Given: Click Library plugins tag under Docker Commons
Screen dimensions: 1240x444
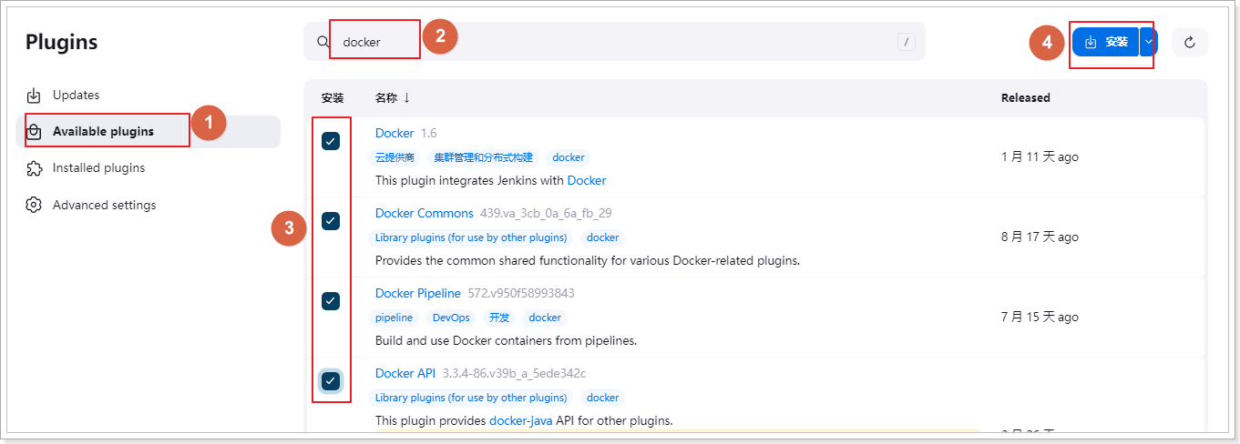Looking at the screenshot, I should pyautogui.click(x=471, y=237).
